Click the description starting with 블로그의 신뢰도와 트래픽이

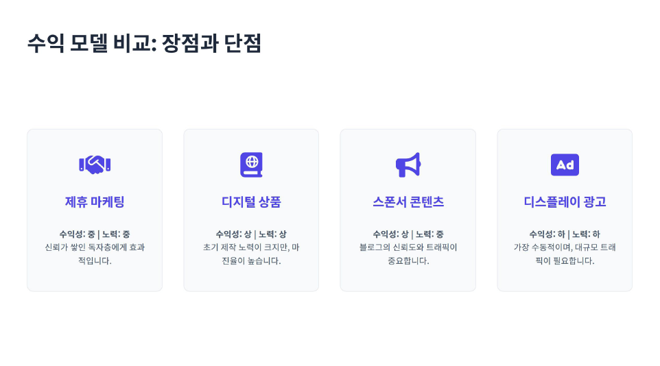click(x=408, y=254)
